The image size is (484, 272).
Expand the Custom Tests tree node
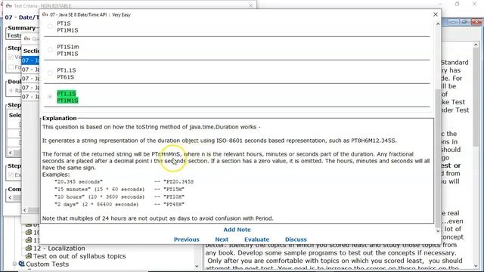[14, 264]
